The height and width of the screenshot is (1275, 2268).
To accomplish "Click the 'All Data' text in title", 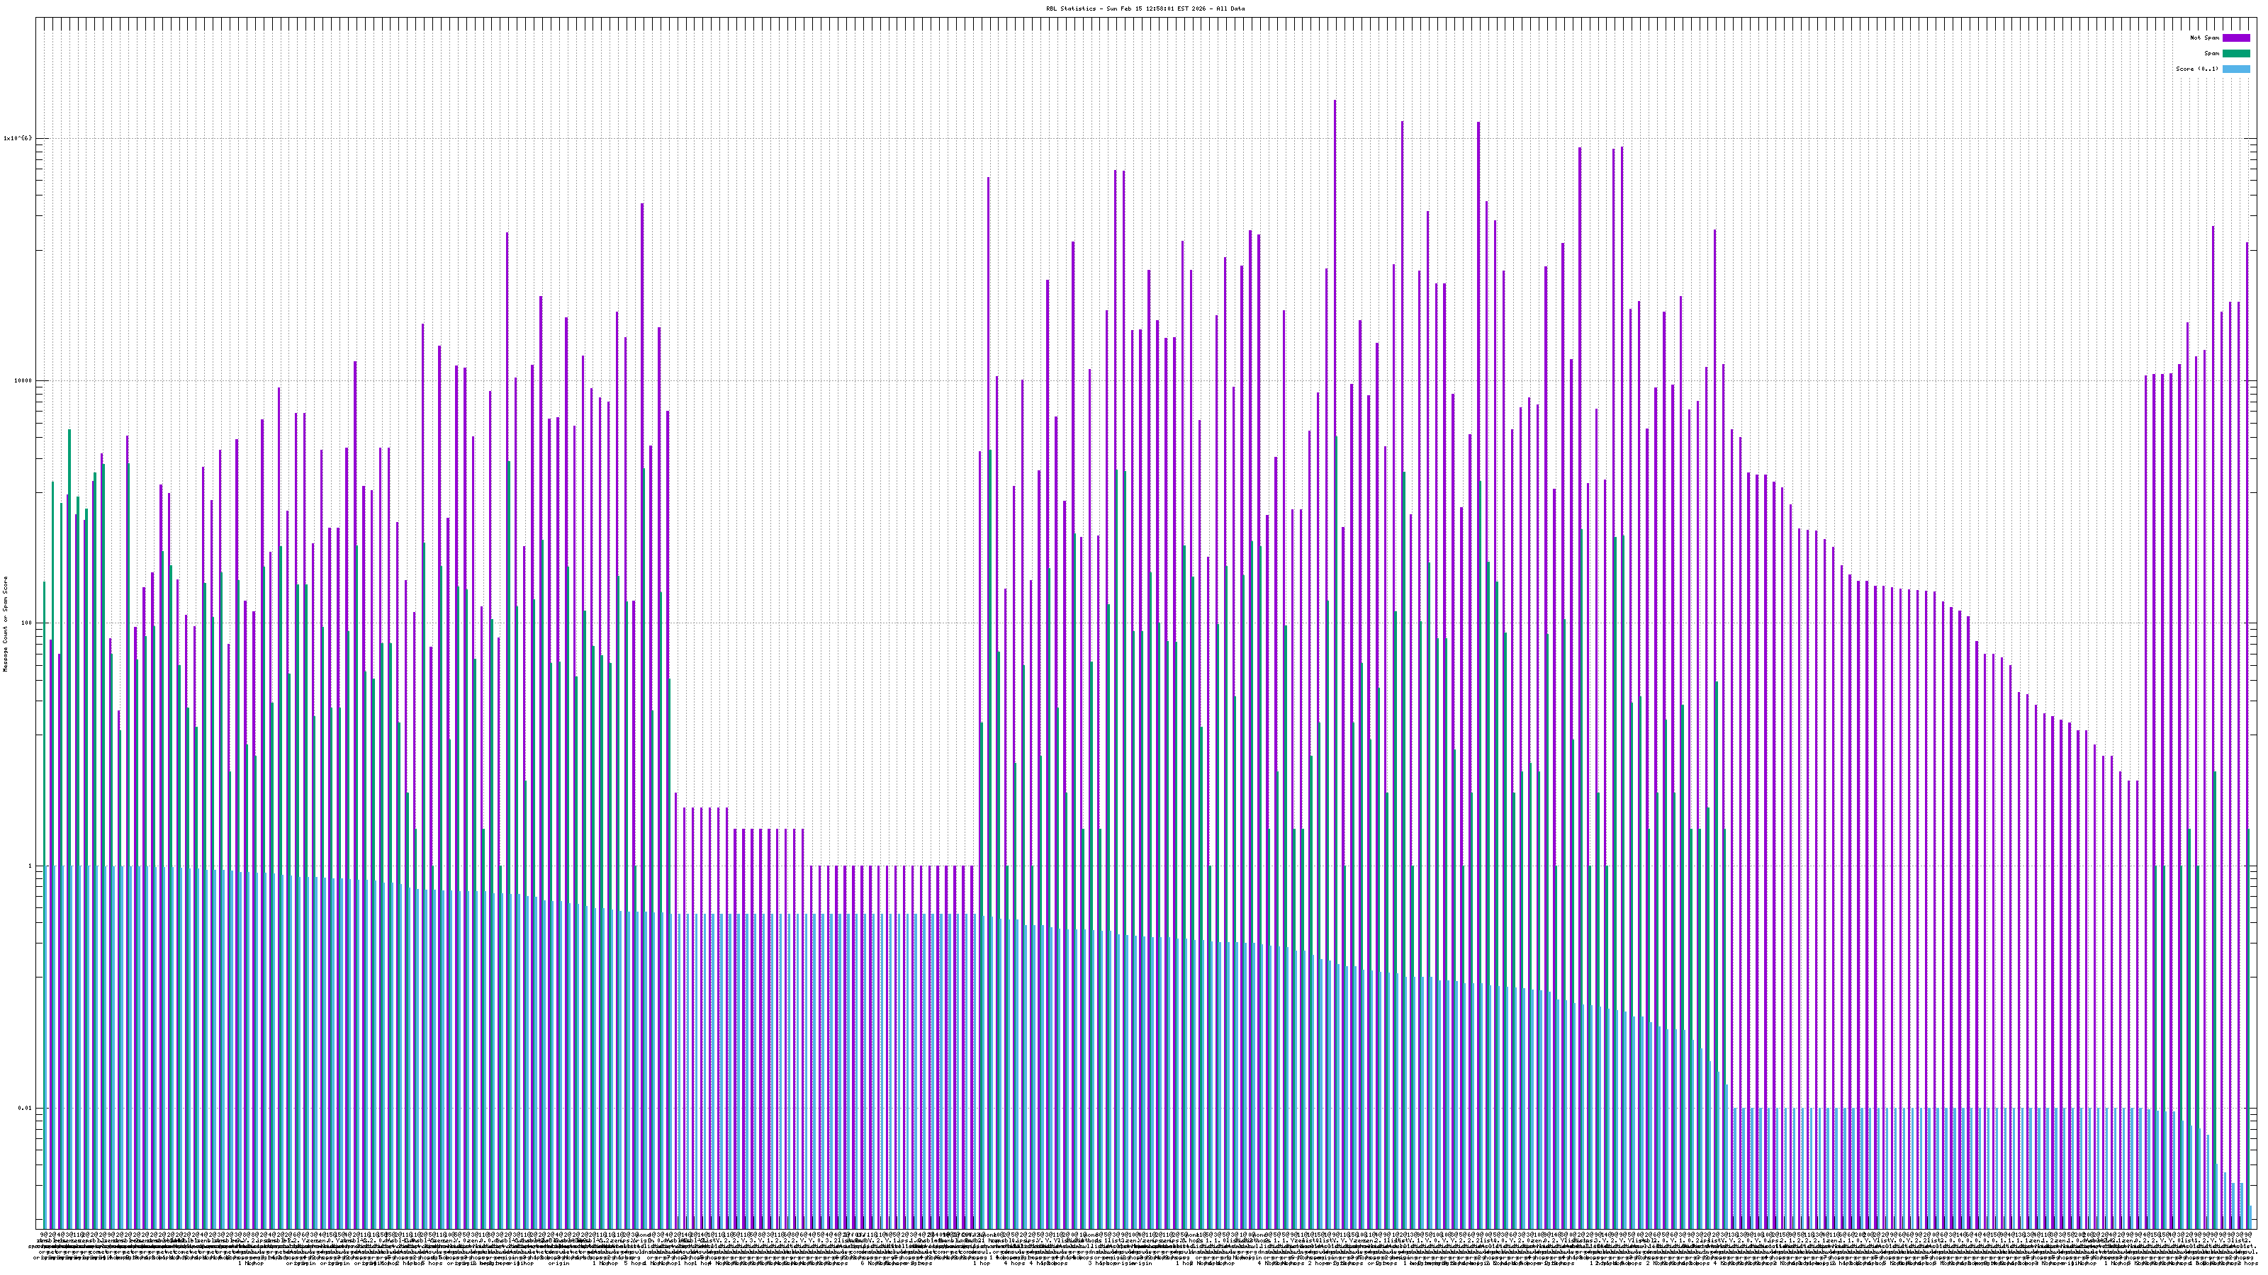I will (1231, 8).
